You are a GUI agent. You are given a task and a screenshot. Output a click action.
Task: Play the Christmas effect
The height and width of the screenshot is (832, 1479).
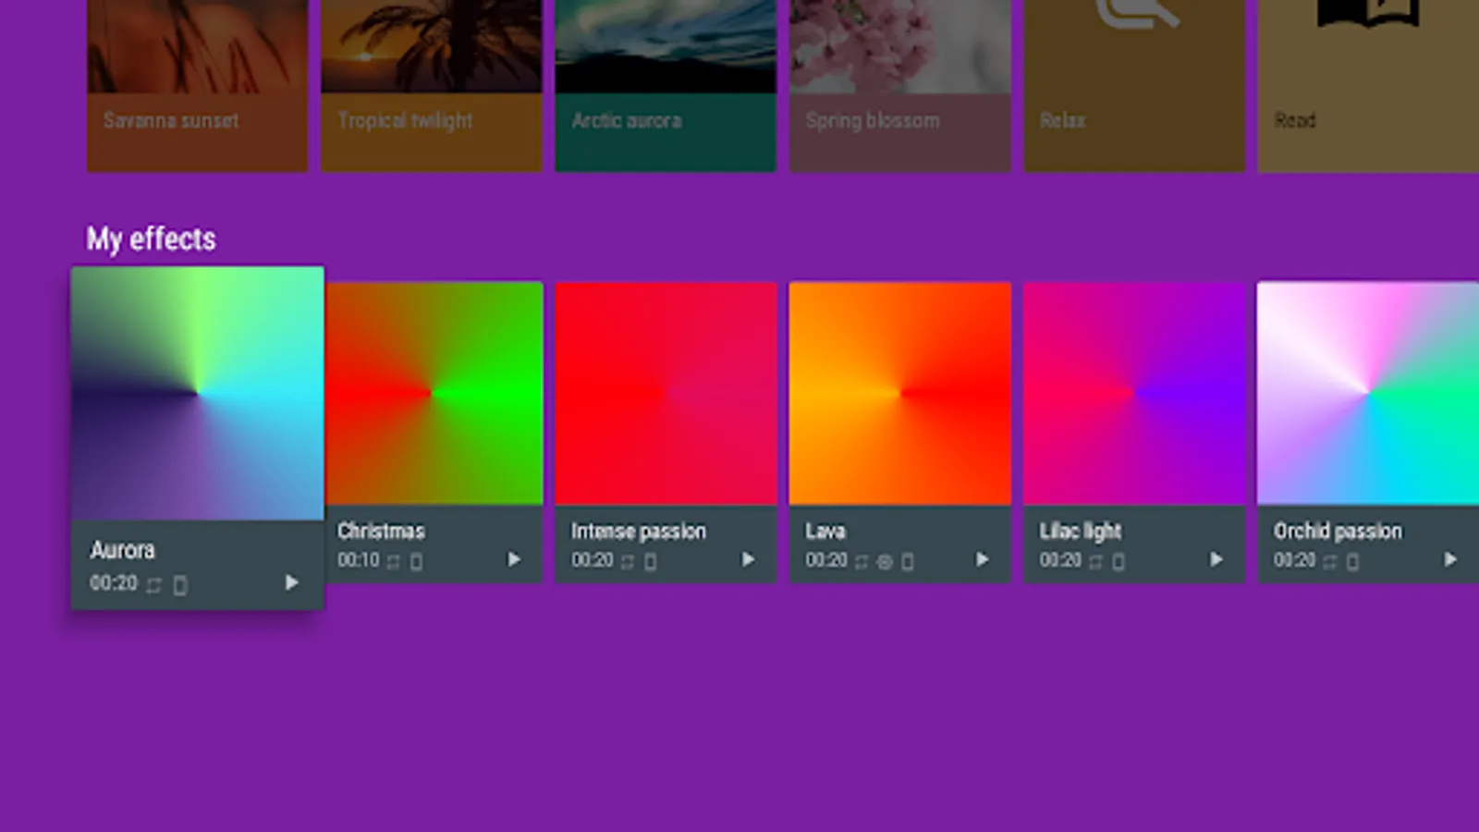click(514, 559)
